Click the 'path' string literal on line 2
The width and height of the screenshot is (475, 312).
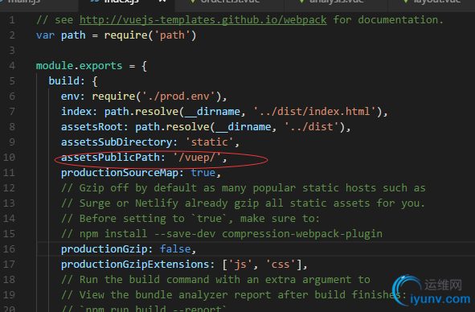click(x=172, y=35)
